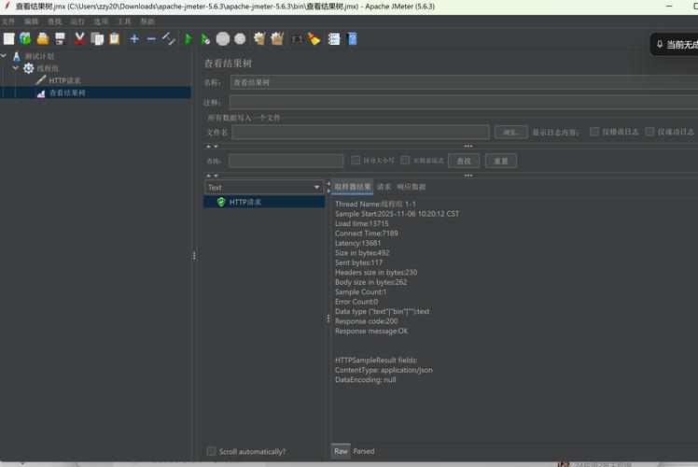Viewport: 698px width, 467px height.
Task: Click into the 文件名 input field
Action: pos(360,132)
